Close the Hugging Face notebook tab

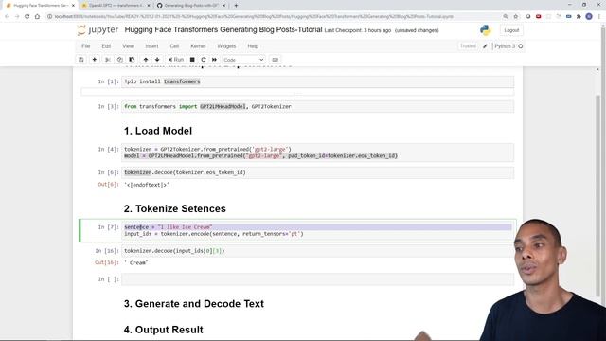[73, 6]
